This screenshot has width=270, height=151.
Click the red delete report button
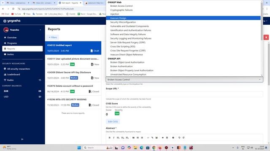(x=266, y=37)
